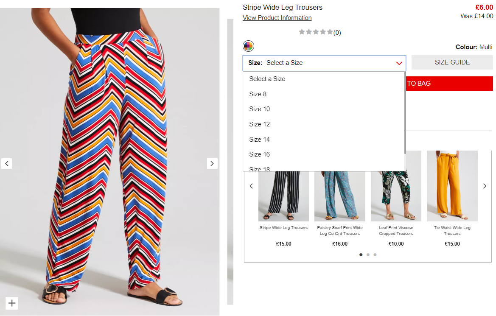Open Leaf Print Viscose Cropped Trousers link

point(396,231)
